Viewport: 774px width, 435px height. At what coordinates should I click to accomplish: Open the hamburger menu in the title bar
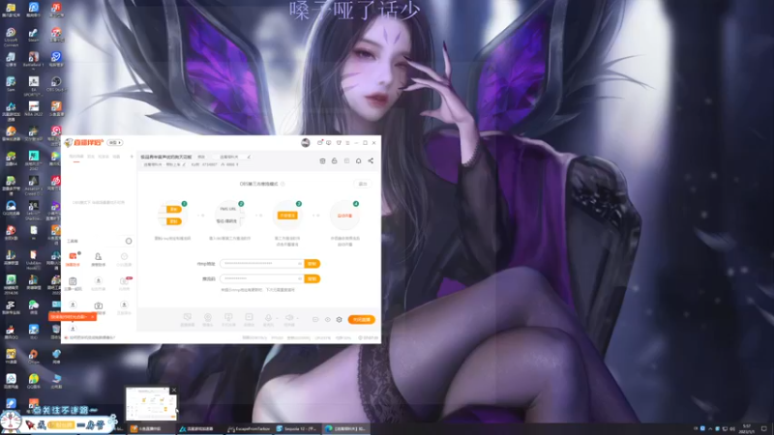[347, 142]
